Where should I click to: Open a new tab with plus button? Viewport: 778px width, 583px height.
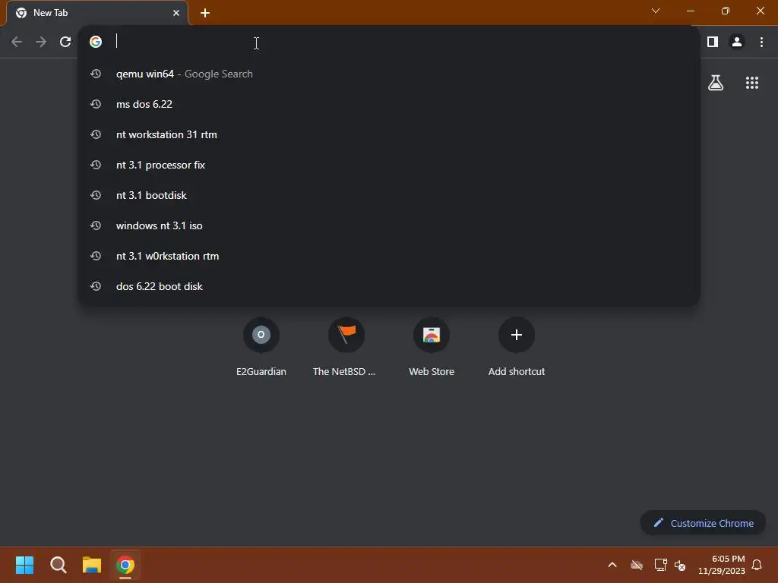pyautogui.click(x=205, y=13)
